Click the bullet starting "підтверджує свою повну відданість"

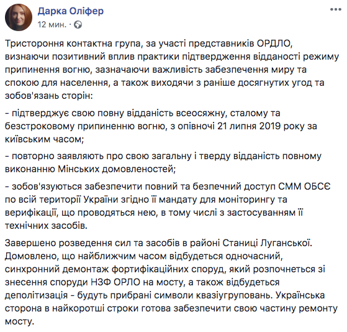point(161,126)
